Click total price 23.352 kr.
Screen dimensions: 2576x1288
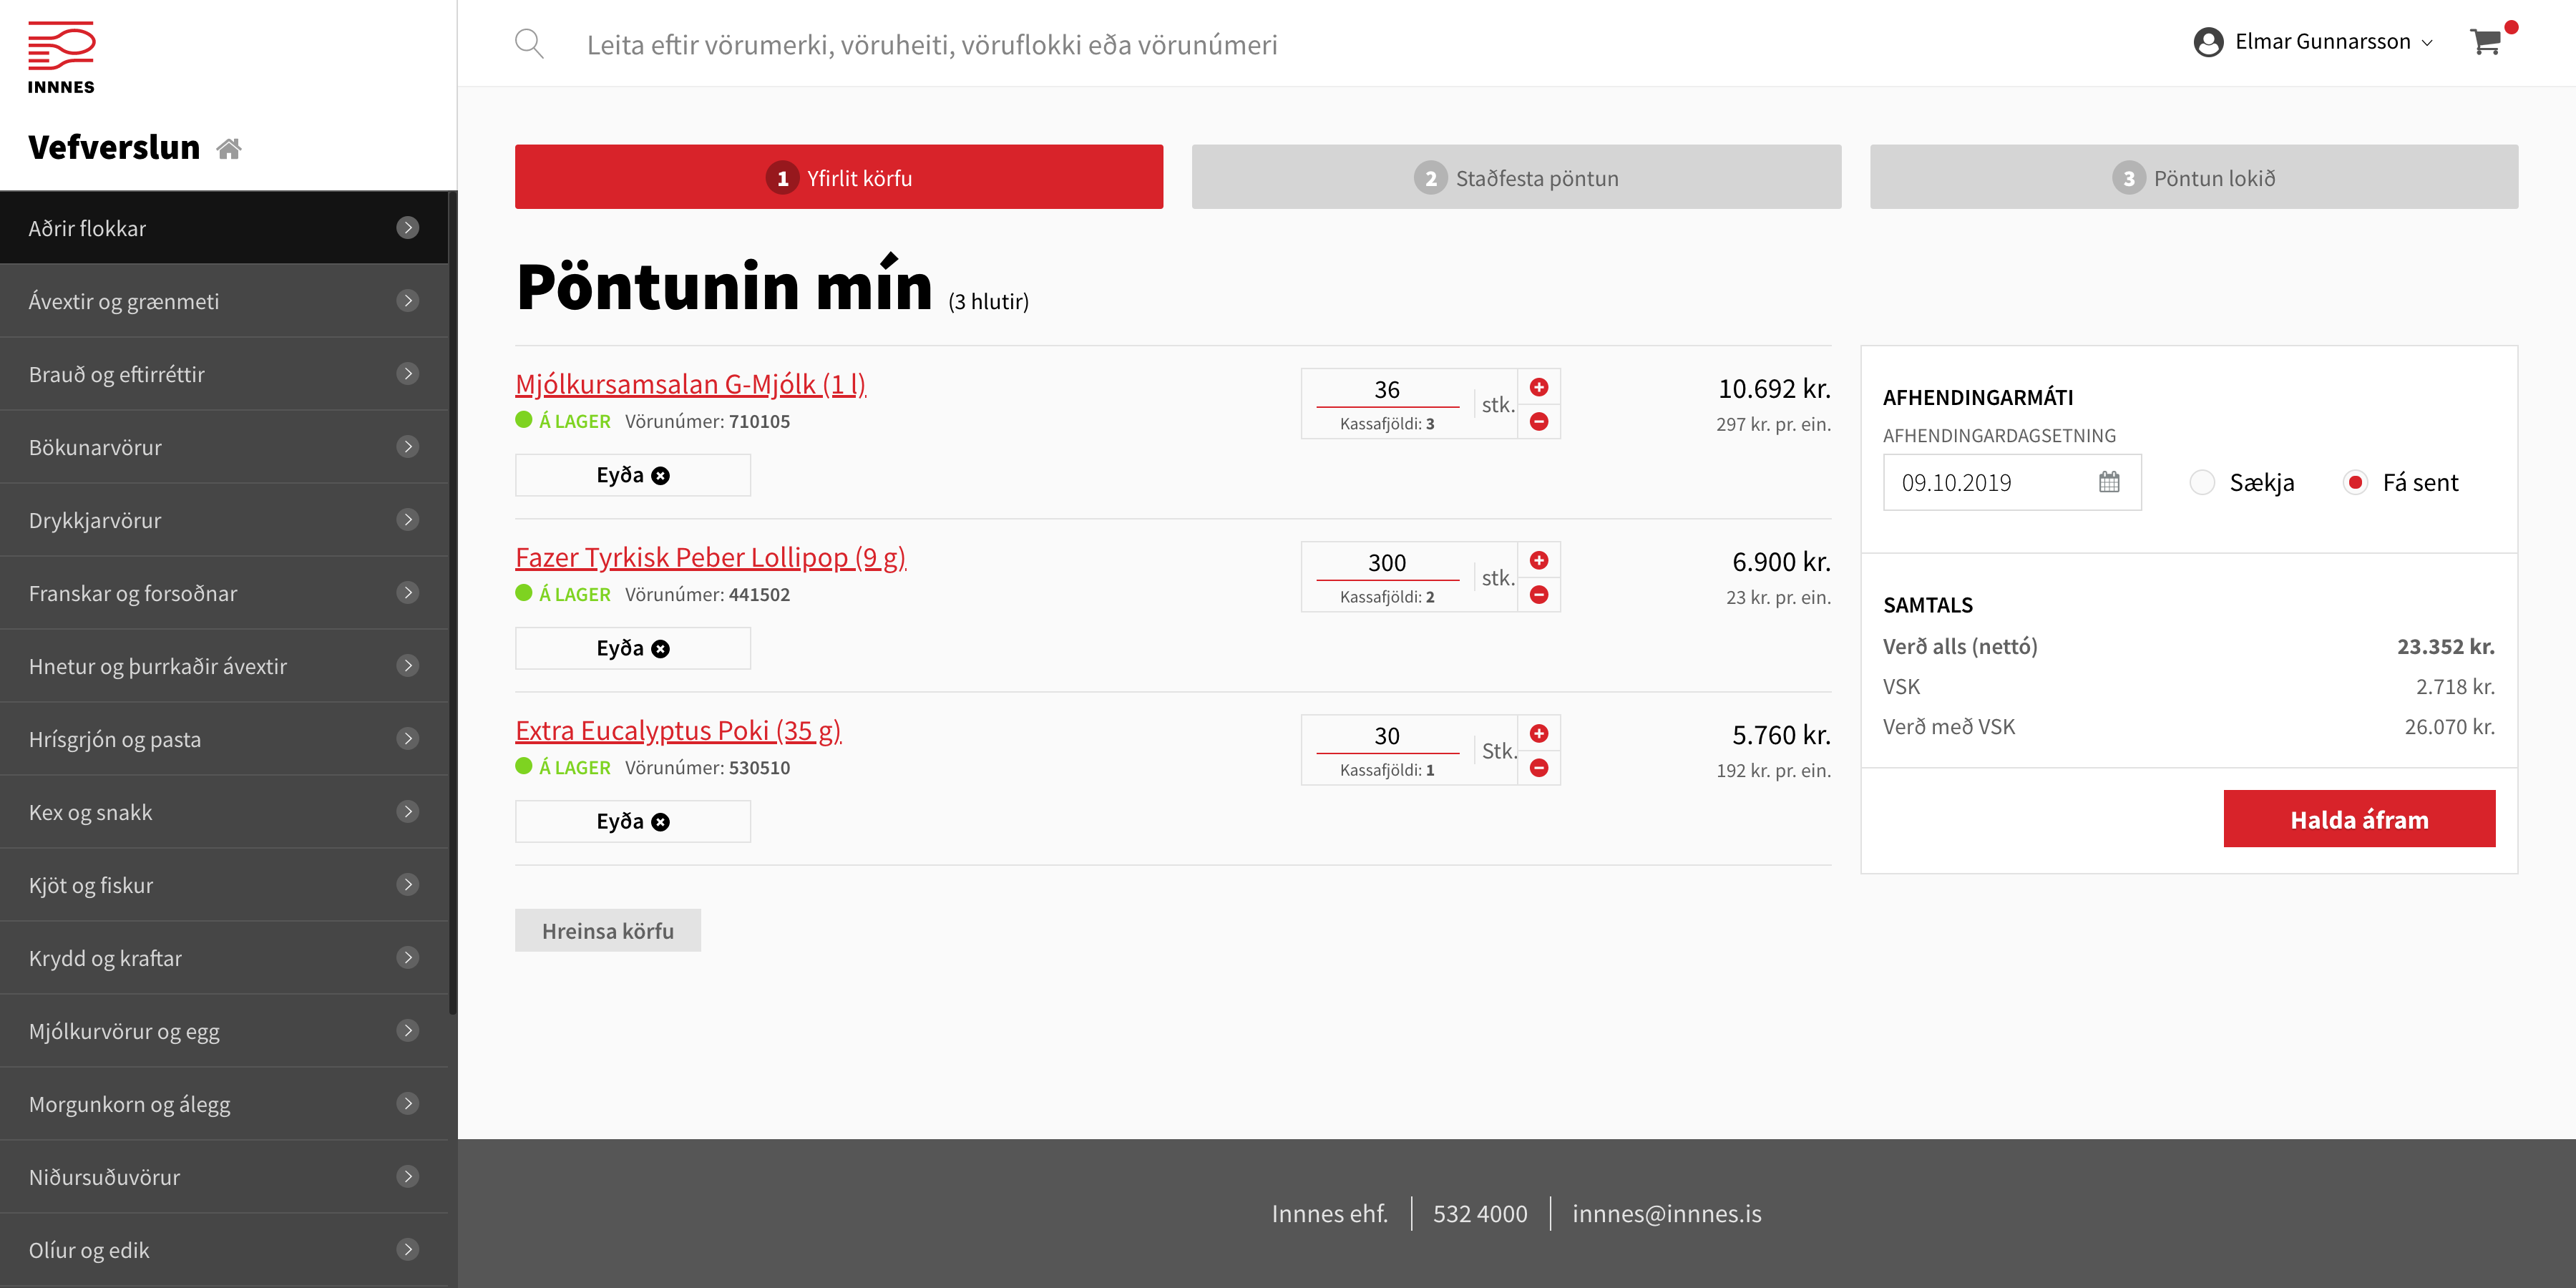pos(2445,646)
